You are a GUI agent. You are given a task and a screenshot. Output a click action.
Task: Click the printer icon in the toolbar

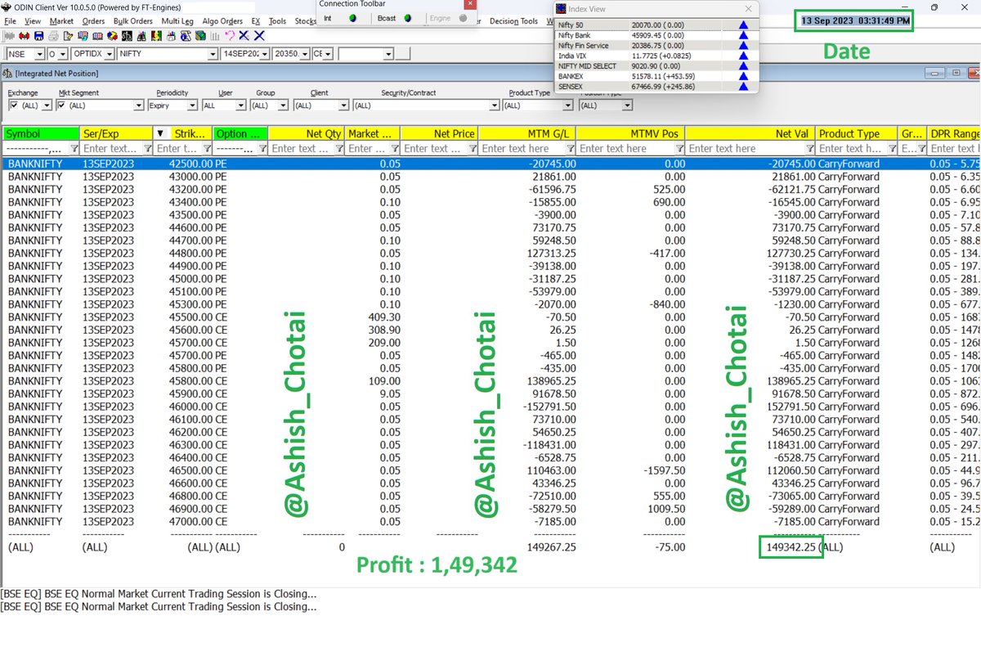pyautogui.click(x=53, y=36)
